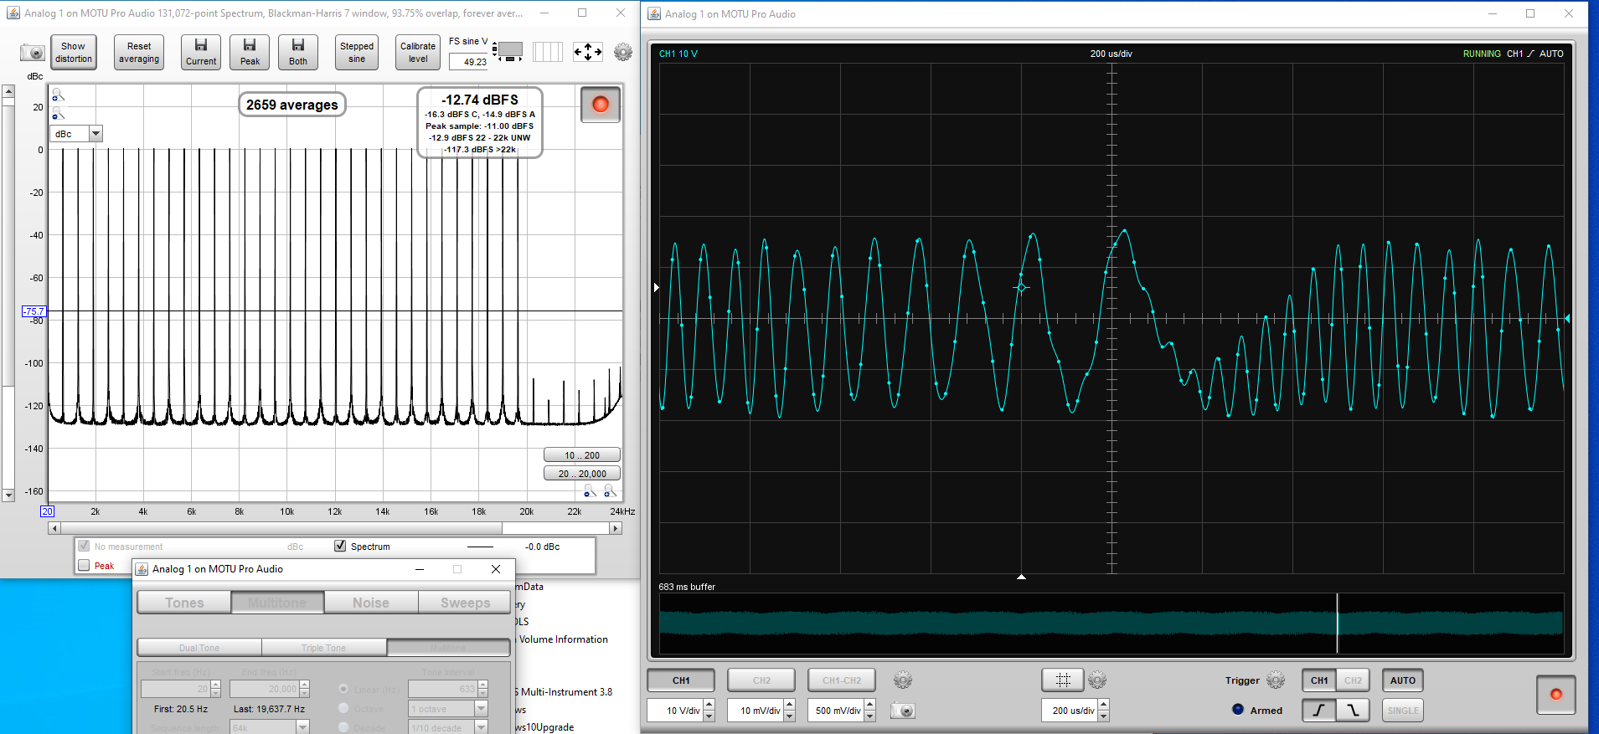This screenshot has width=1599, height=734.
Task: Zoom in horizontal axis magnifier on spectrum
Action: click(x=610, y=491)
